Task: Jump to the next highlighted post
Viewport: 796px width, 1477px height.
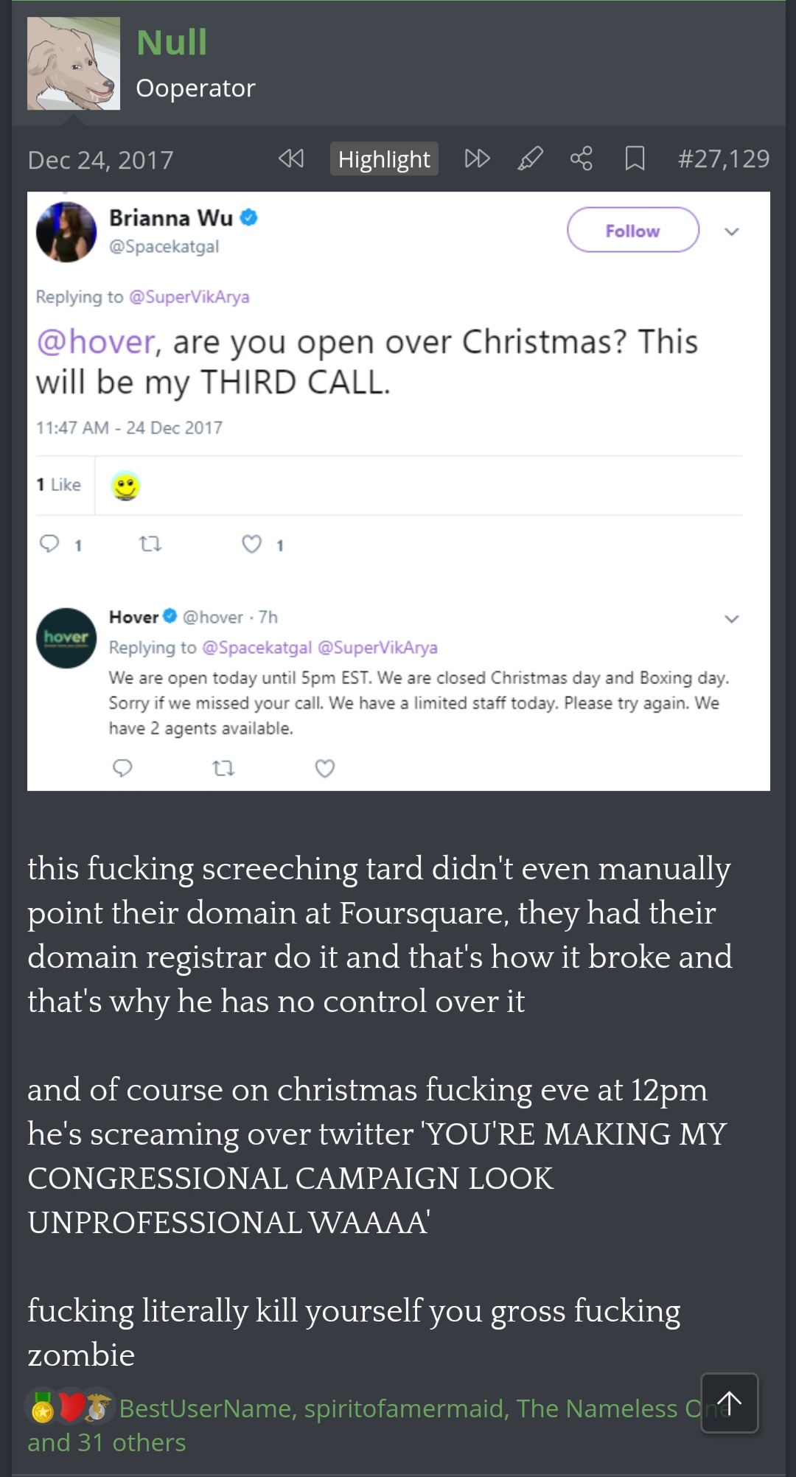Action: coord(477,158)
